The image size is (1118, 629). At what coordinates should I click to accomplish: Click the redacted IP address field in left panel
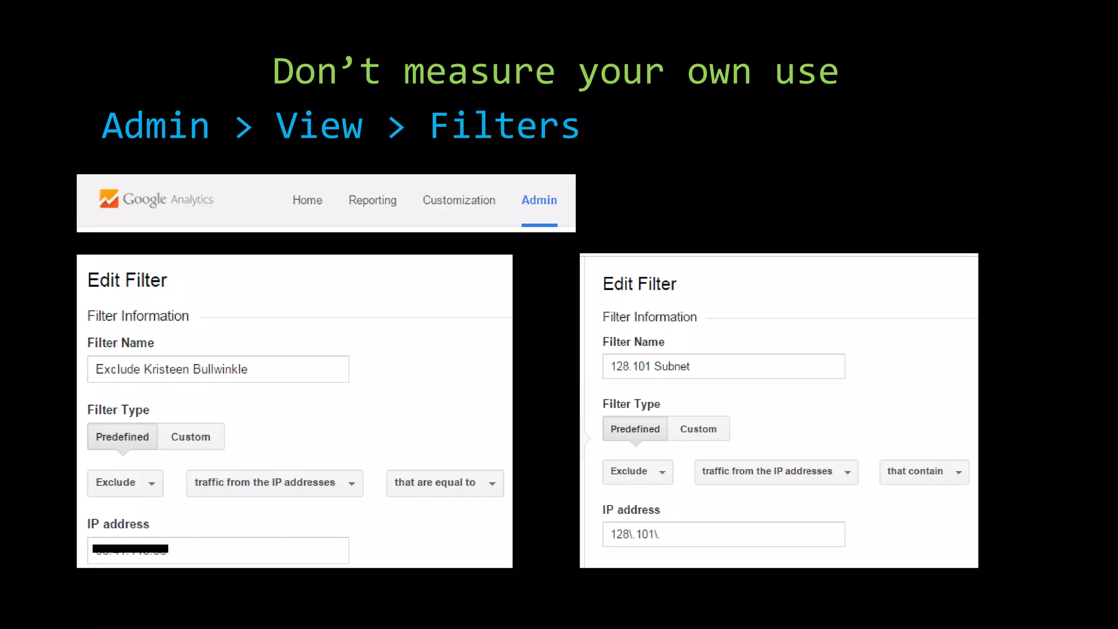tap(218, 550)
